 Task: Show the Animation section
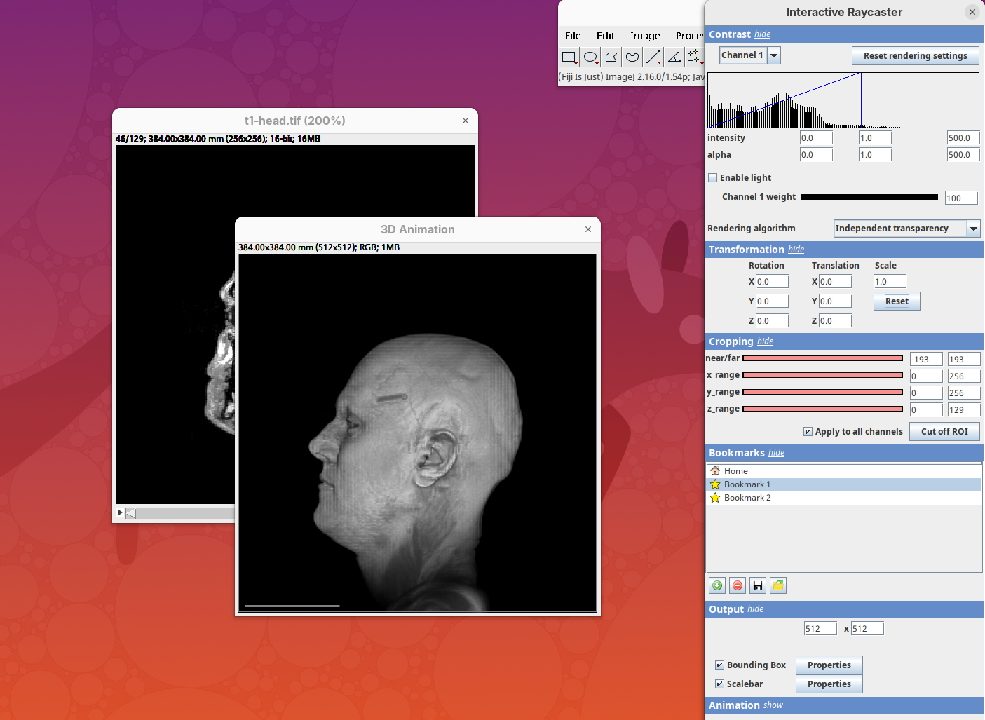(x=773, y=705)
